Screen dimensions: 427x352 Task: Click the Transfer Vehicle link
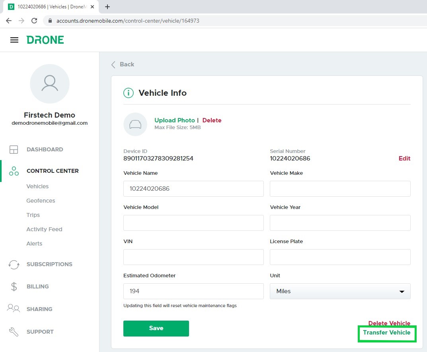386,333
